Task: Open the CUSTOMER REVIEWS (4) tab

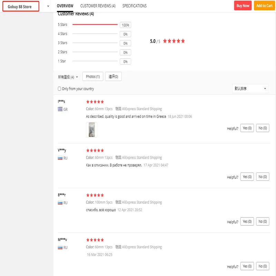Action: pyautogui.click(x=98, y=6)
